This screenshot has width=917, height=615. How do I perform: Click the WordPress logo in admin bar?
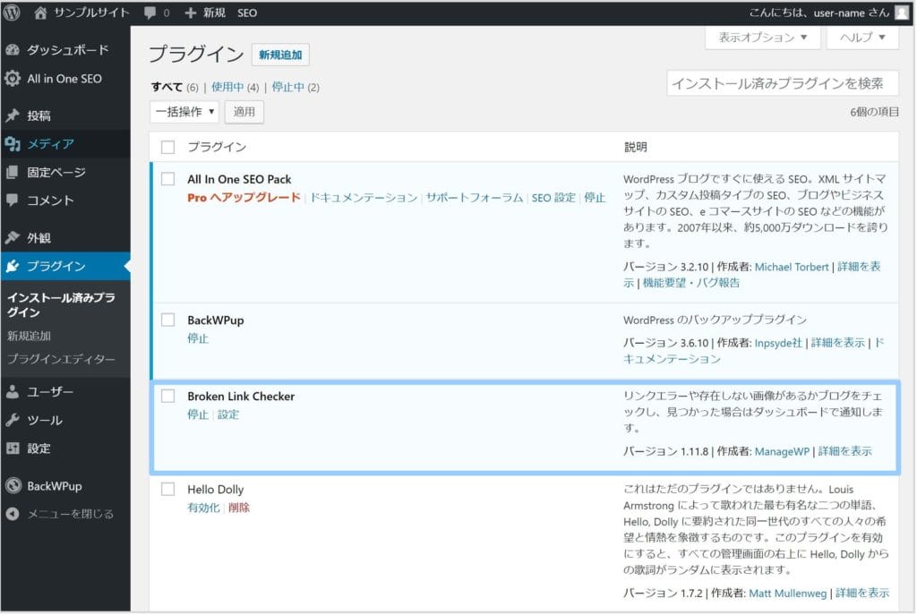click(x=13, y=13)
